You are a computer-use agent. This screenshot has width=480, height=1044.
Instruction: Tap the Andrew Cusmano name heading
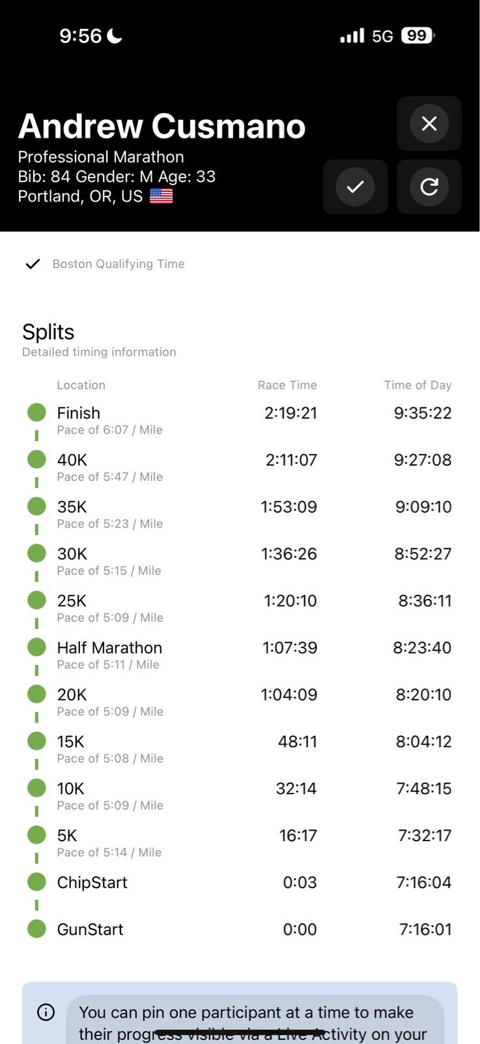point(162,126)
